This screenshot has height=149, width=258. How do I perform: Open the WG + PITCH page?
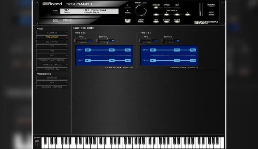coord(52,42)
